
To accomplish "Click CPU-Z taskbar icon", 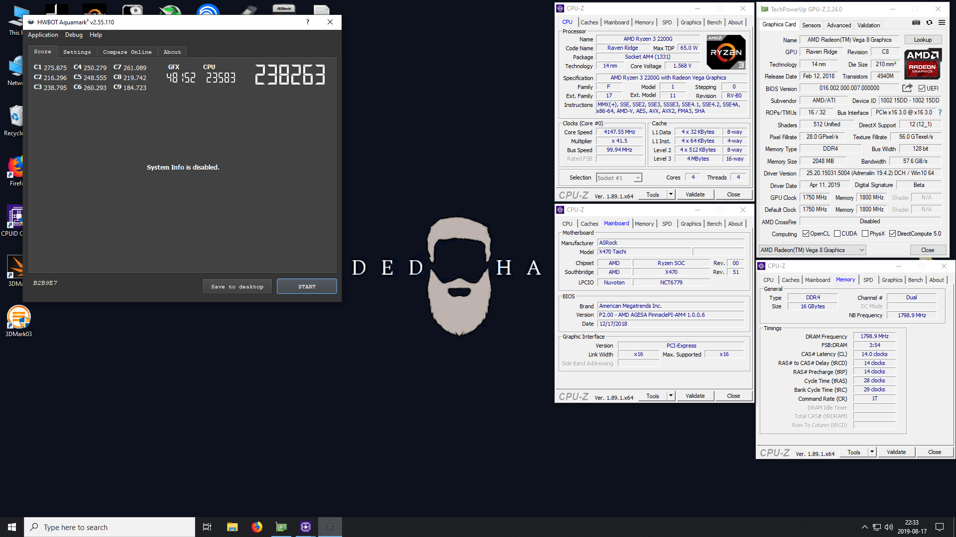I will coord(306,527).
